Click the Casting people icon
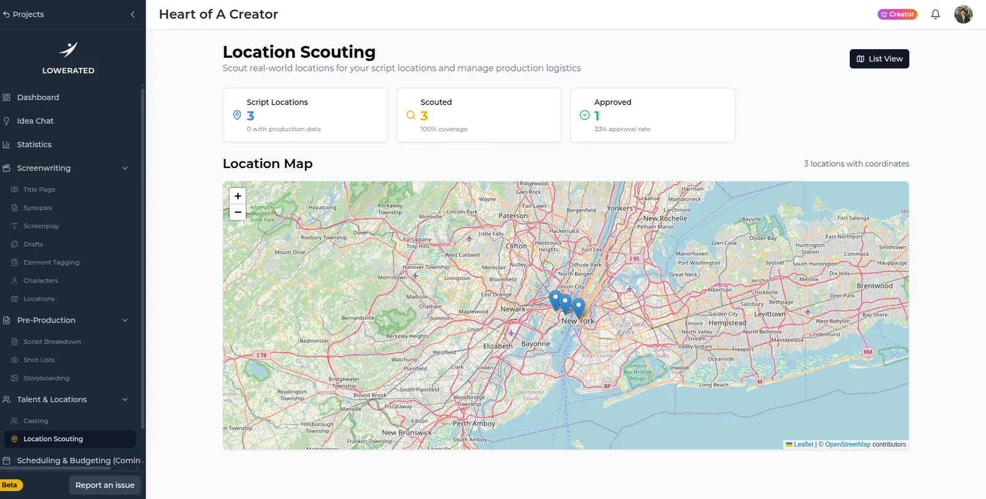Screen dimensions: 986x499 pyautogui.click(x=15, y=421)
